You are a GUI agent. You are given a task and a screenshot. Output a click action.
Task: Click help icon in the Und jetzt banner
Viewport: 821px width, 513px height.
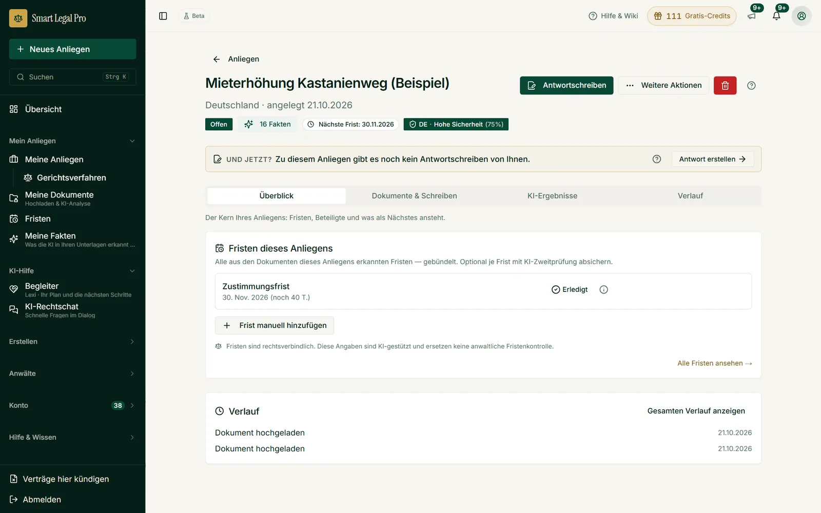[x=657, y=159]
